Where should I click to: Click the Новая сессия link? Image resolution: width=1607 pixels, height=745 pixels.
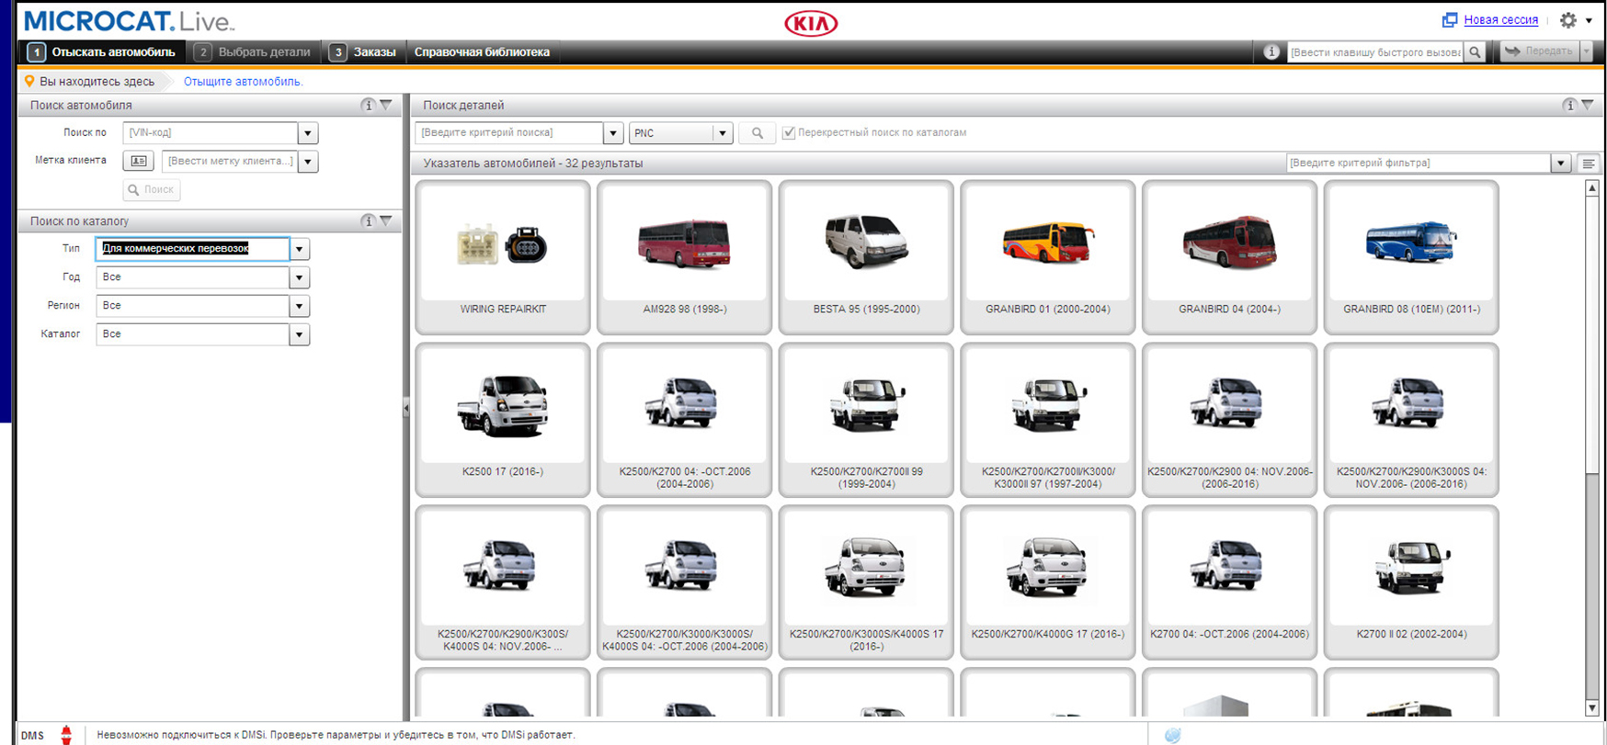pos(1500,19)
